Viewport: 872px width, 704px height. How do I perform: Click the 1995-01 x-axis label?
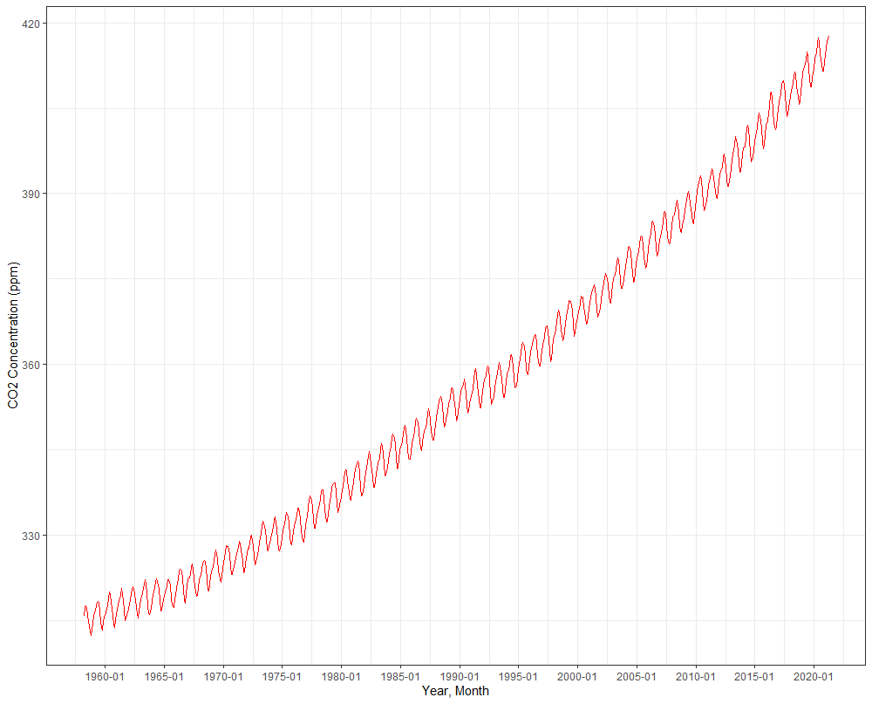pyautogui.click(x=518, y=677)
